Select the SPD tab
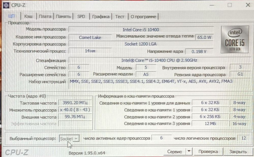This screenshot has width=254, height=157. [x=81, y=16]
